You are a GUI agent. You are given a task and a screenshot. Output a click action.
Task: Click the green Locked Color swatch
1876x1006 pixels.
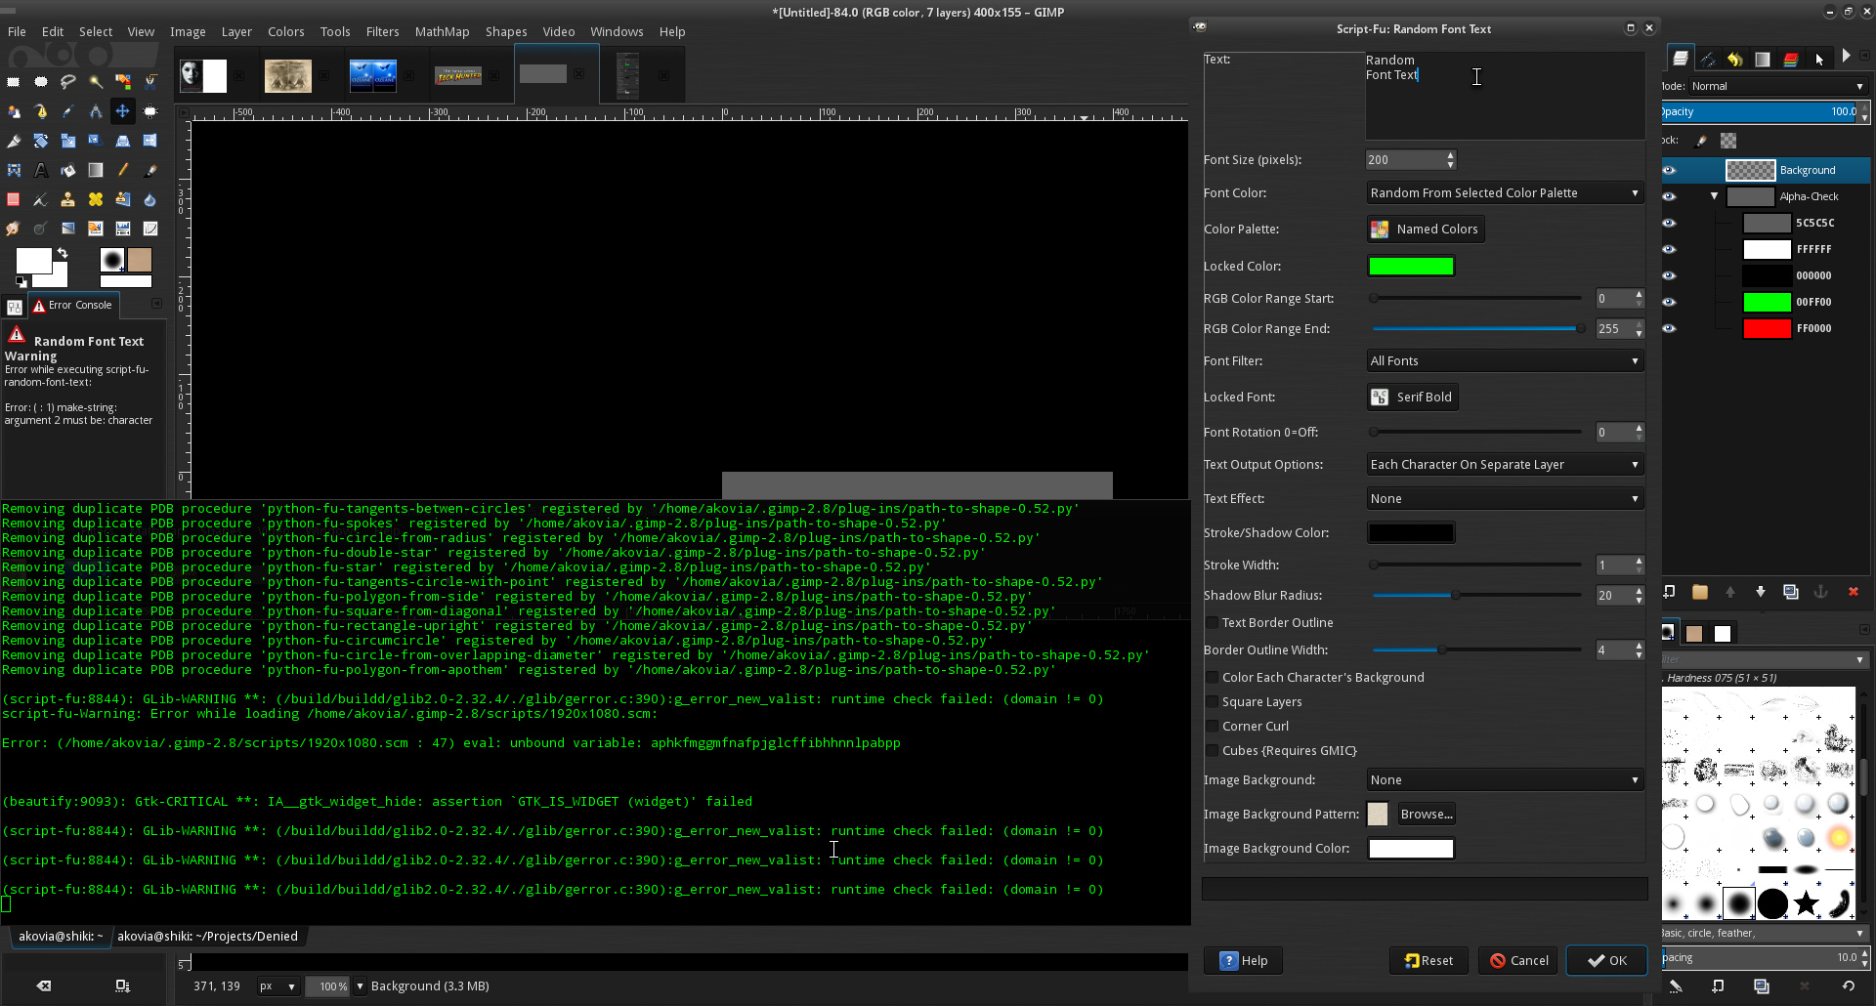point(1411,267)
